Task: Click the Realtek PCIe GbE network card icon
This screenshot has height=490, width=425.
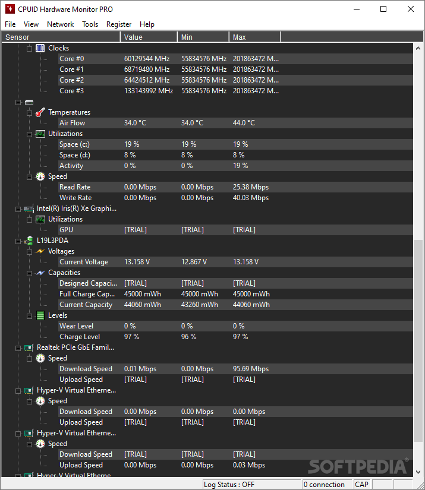Action: tap(29, 347)
